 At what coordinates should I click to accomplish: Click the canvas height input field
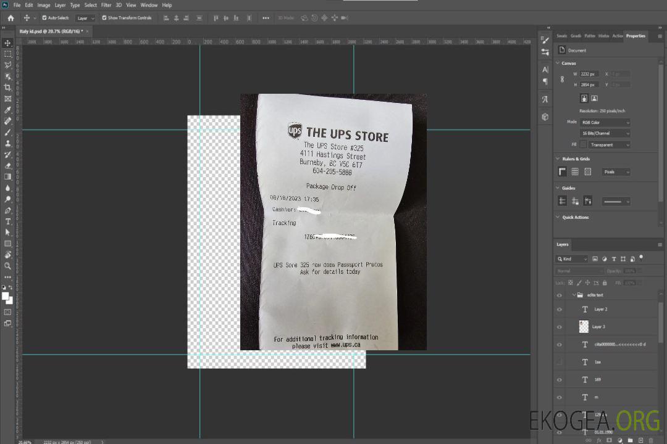(x=590, y=85)
